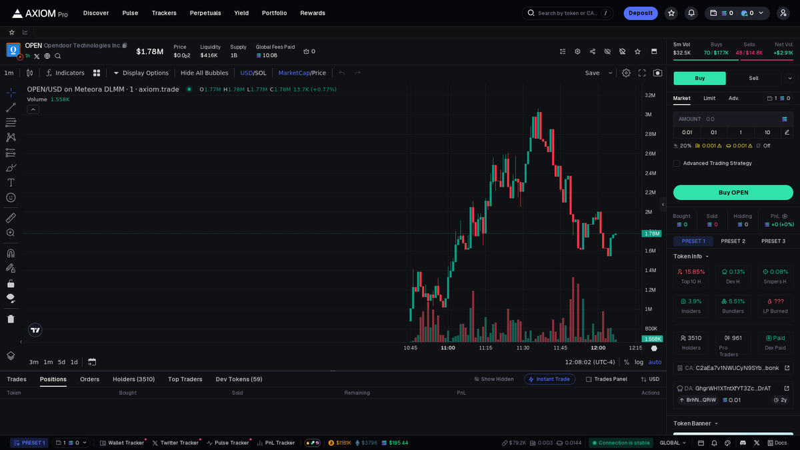Activate the chart zoom-in tool
800x450 pixels.
(x=11, y=233)
